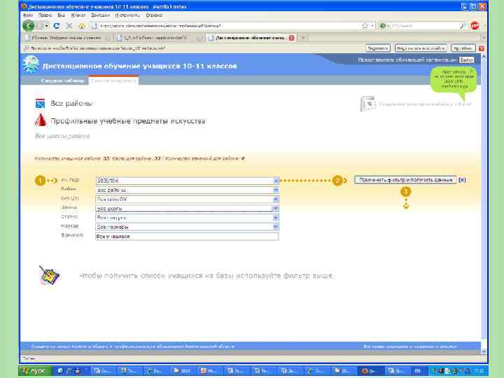Open the red ABP Adblock icon
This screenshot has width=504, height=378.
point(475,26)
